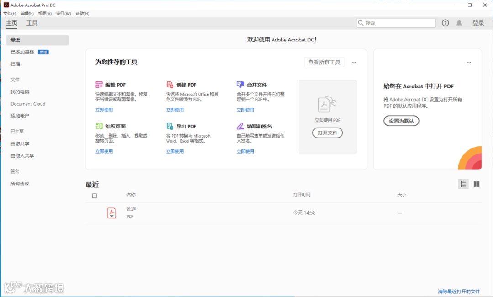Screen dimensions: 493x297
Task: Click the 今天 14:58 opened time cell
Action: 304,213
